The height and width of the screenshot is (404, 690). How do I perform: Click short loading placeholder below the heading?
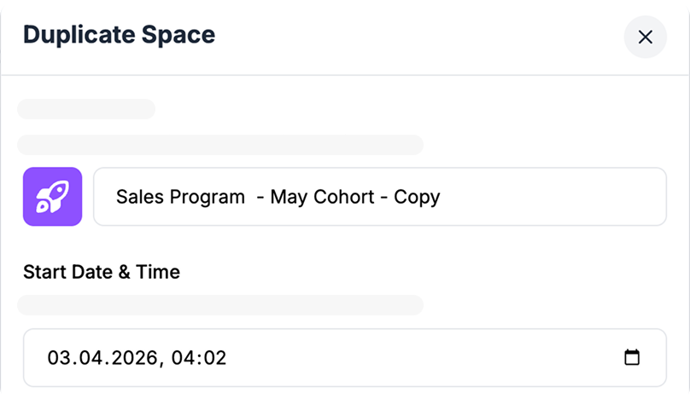coord(86,109)
